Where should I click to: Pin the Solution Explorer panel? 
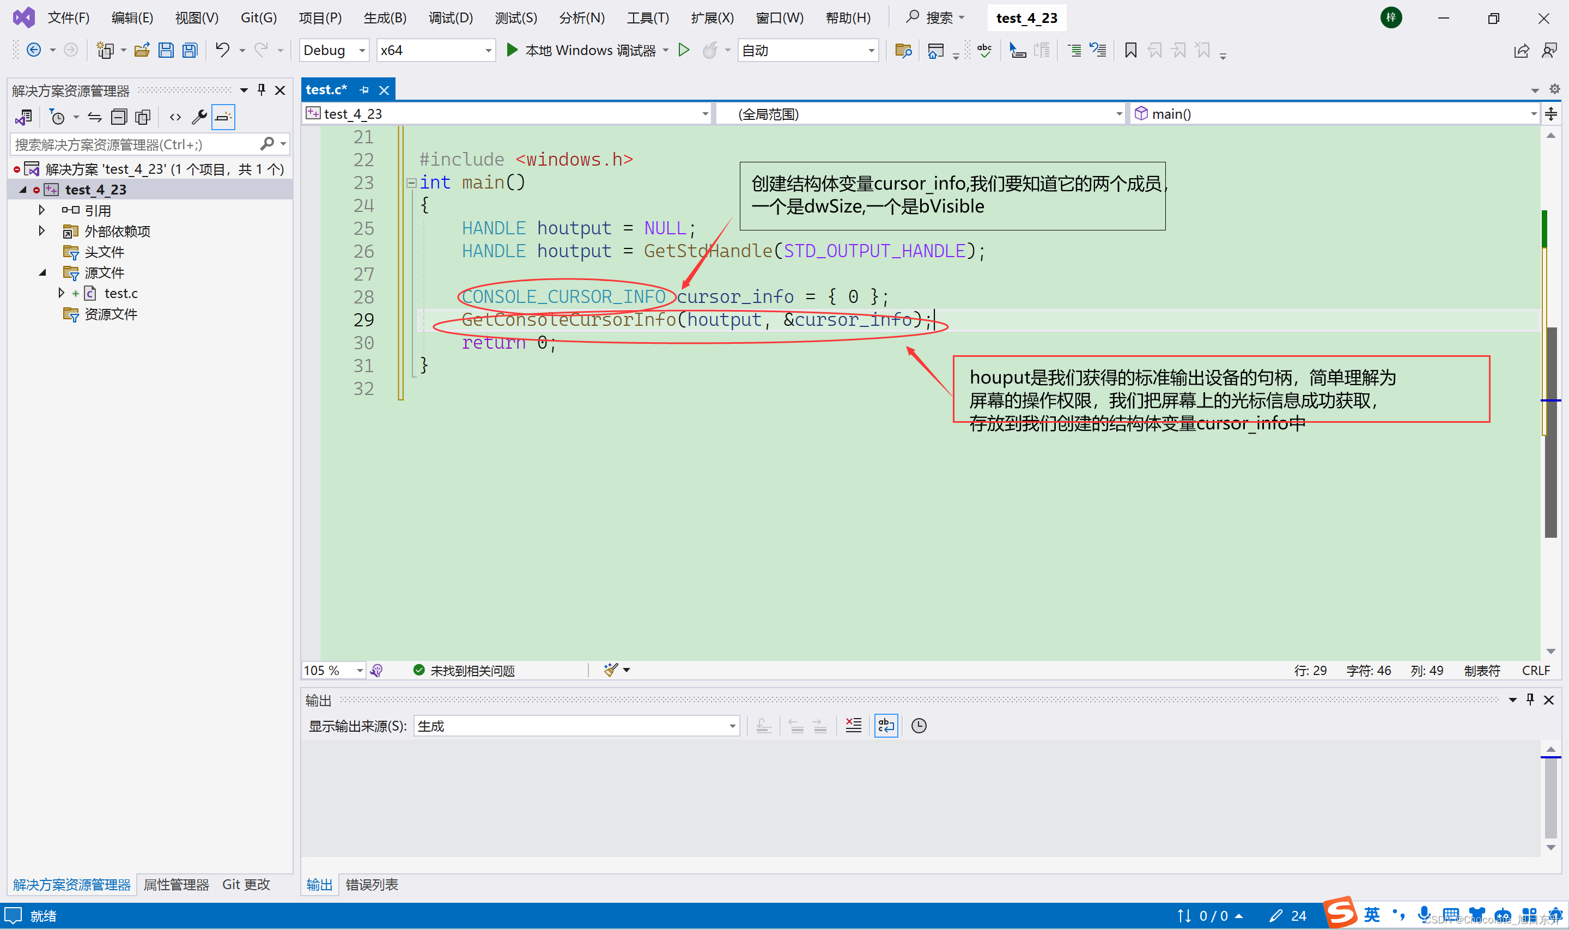pos(261,90)
